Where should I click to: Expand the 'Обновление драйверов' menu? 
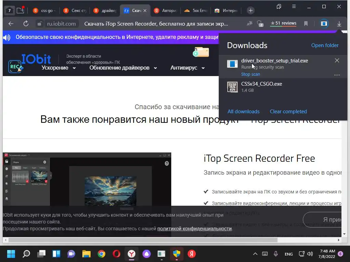coord(123,68)
